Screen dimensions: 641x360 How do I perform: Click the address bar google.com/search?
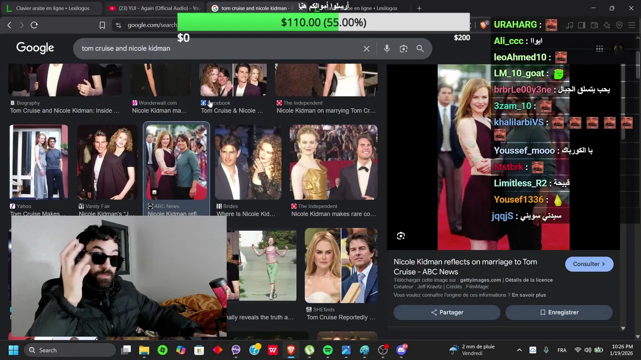[x=152, y=25]
